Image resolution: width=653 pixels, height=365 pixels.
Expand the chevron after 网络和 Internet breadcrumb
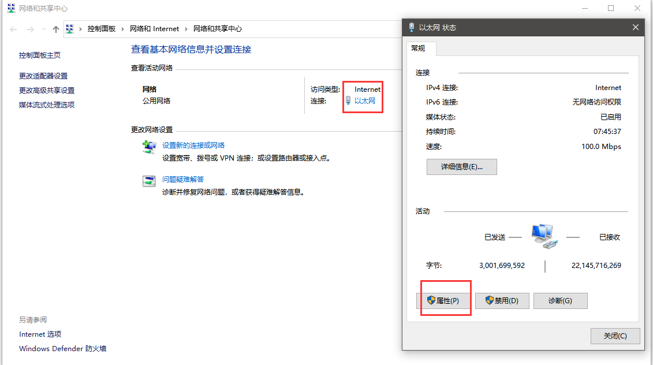click(186, 29)
